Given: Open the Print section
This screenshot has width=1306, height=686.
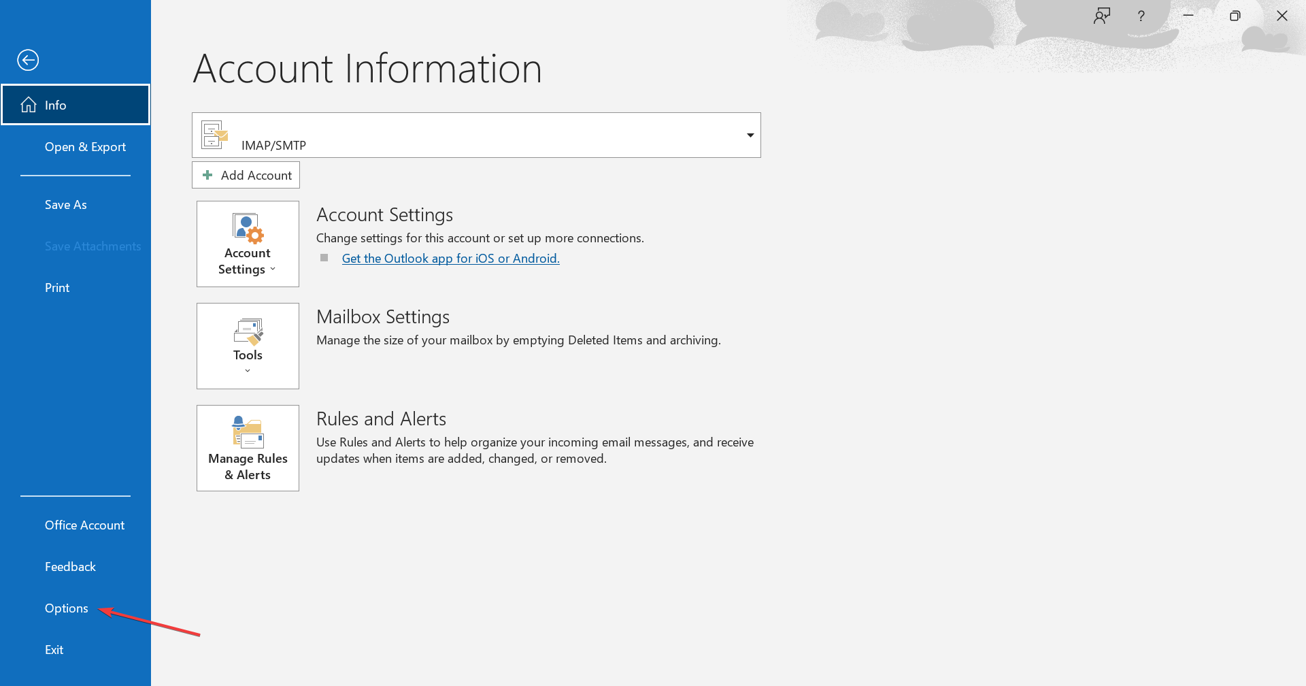Looking at the screenshot, I should tap(56, 287).
